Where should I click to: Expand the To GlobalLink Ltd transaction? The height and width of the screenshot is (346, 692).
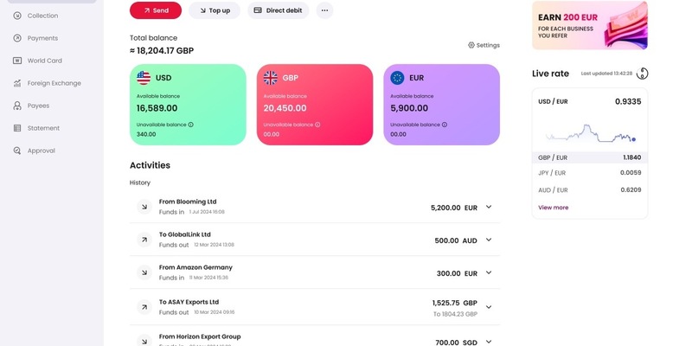click(489, 240)
